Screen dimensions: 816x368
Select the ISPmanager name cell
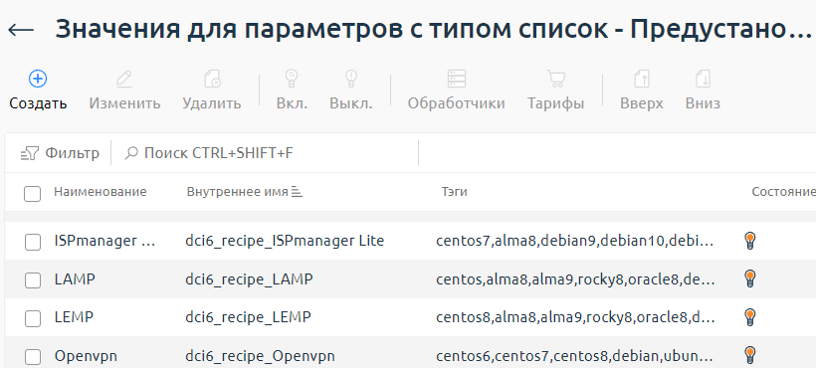[x=105, y=241]
